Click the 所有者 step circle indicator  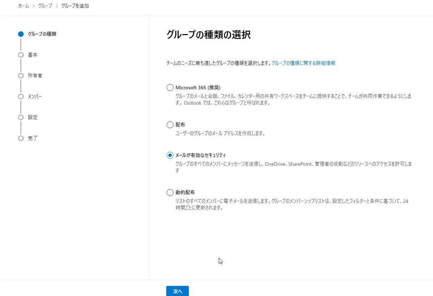click(x=21, y=76)
